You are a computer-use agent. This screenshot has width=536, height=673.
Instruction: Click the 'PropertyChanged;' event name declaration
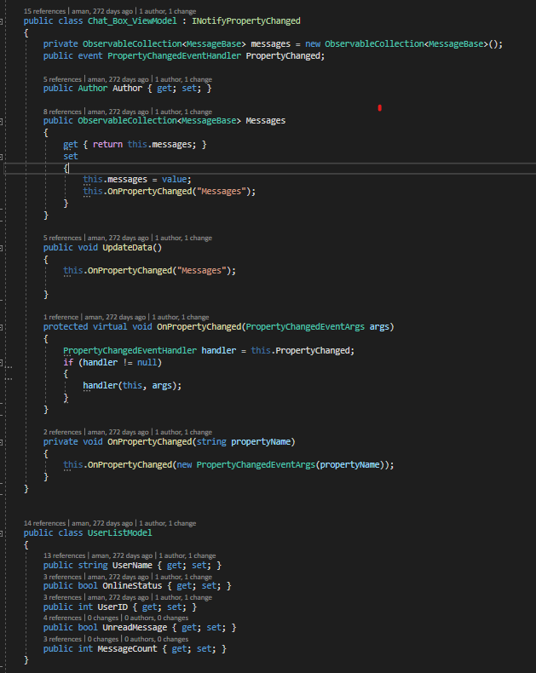(x=285, y=56)
